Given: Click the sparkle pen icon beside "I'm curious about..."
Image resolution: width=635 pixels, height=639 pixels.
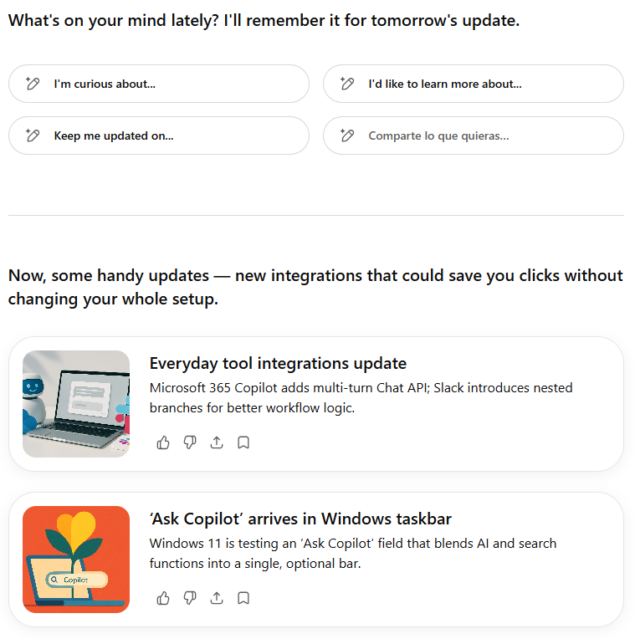Looking at the screenshot, I should click(33, 84).
